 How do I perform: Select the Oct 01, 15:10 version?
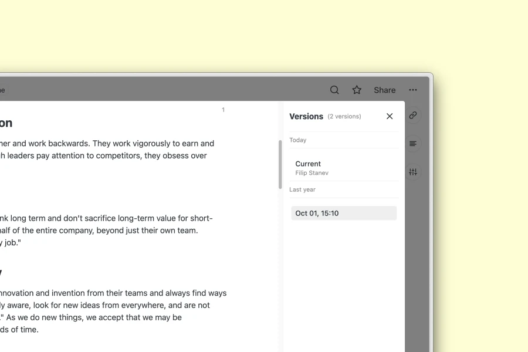click(344, 213)
